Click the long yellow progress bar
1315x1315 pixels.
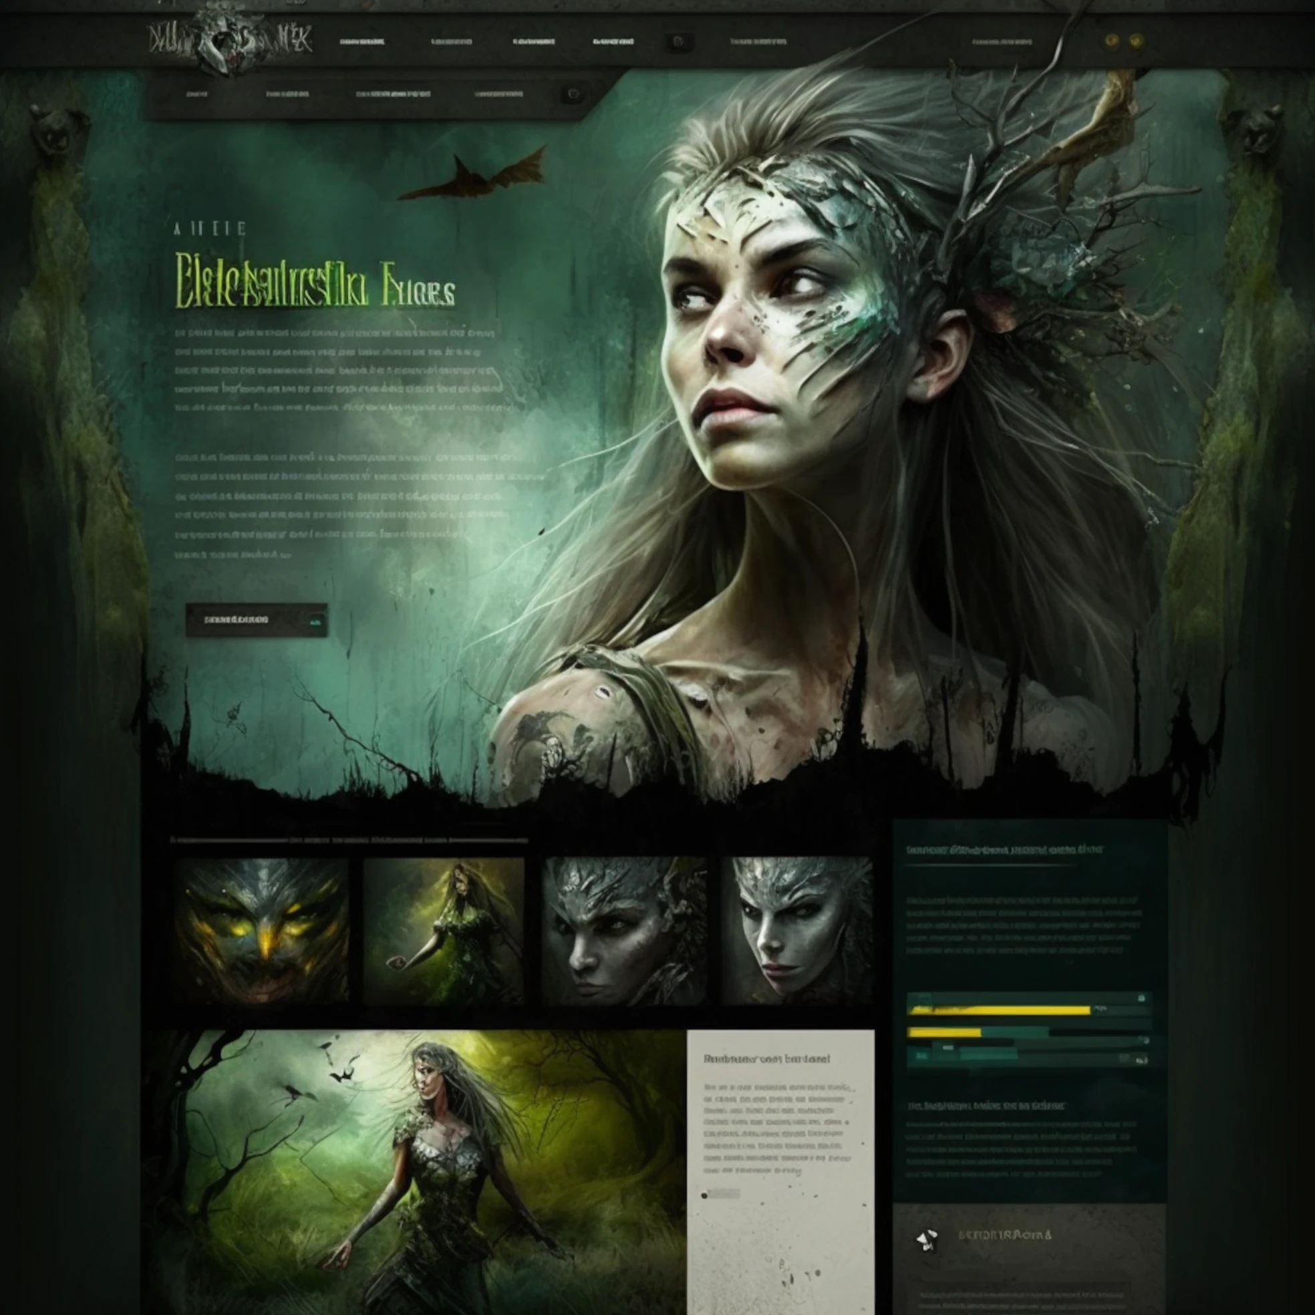coord(999,1010)
